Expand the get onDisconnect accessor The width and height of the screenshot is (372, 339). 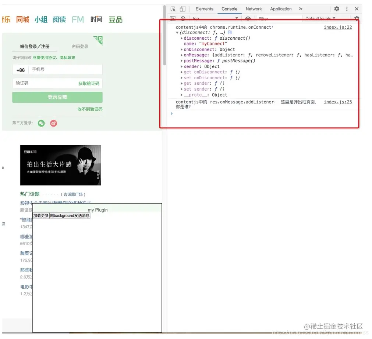(181, 72)
